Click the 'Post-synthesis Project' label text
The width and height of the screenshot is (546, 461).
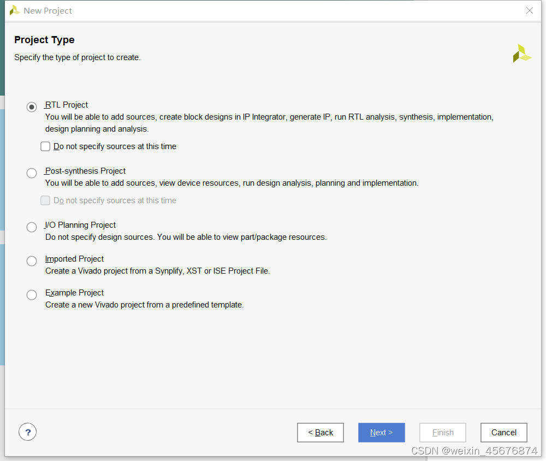point(85,171)
